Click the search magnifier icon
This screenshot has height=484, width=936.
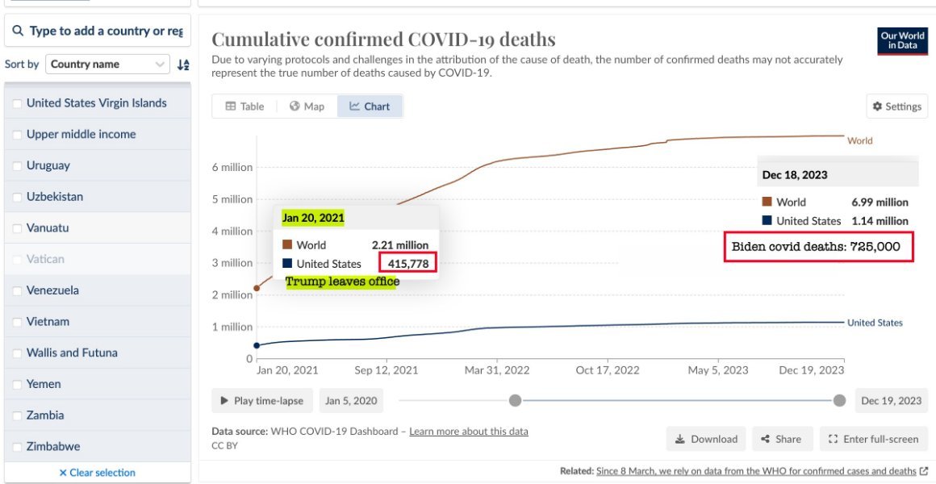(x=18, y=31)
